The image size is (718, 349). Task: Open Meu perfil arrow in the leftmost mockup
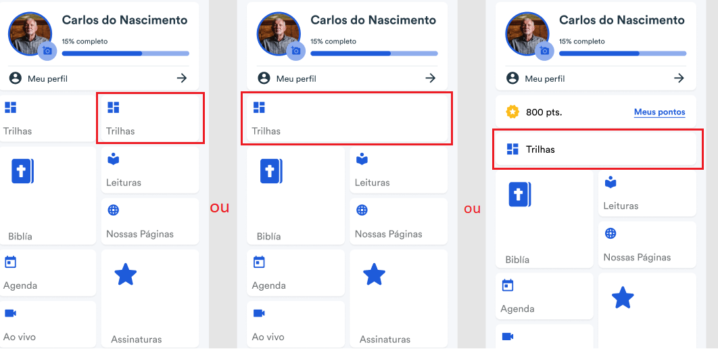[x=182, y=78]
